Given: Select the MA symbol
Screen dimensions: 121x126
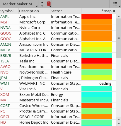Looking at the screenshot, I should click(3, 100).
